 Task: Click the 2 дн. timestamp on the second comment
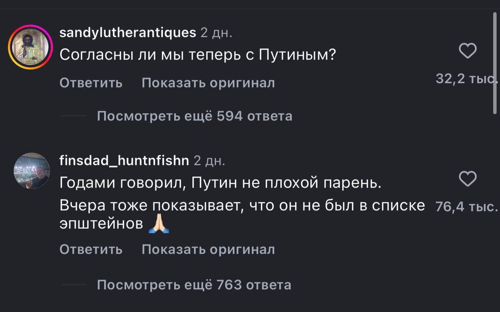point(210,161)
